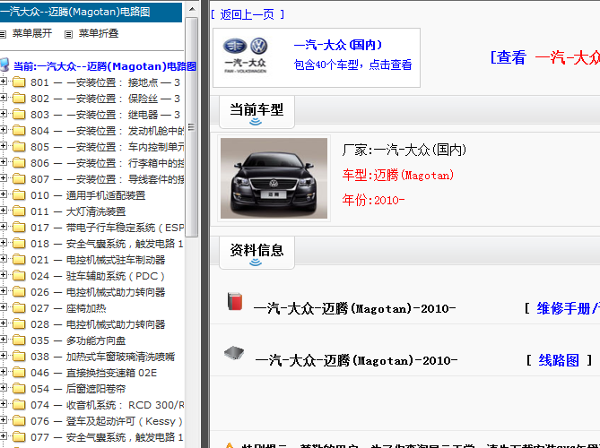This screenshot has height=448, width=600.
Task: Expand the 010 通用手机适配装置 node
Action: pos(3,194)
